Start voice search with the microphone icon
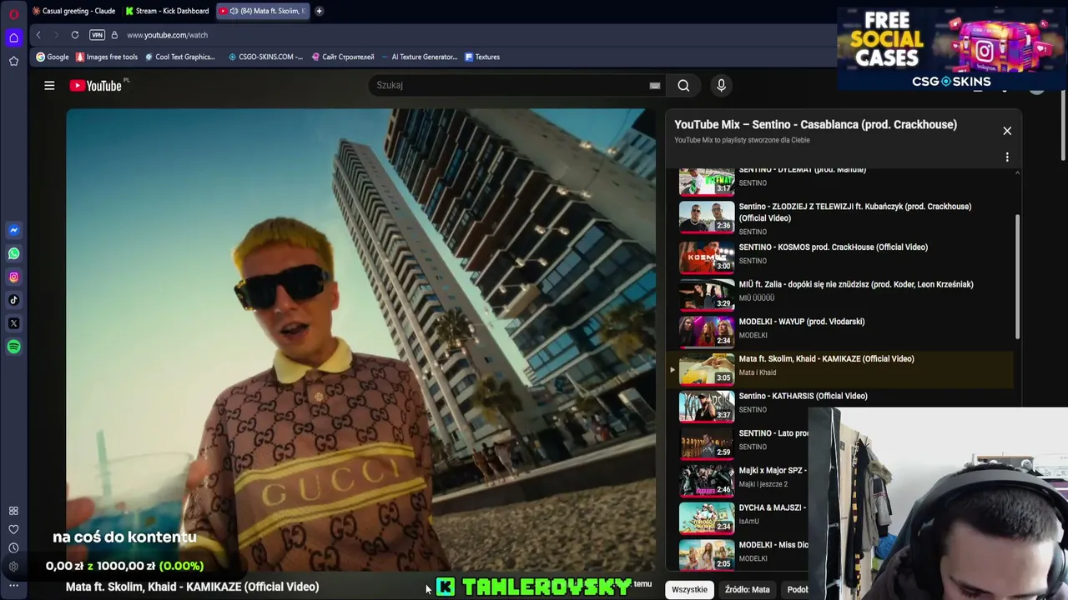The width and height of the screenshot is (1068, 600). point(722,85)
